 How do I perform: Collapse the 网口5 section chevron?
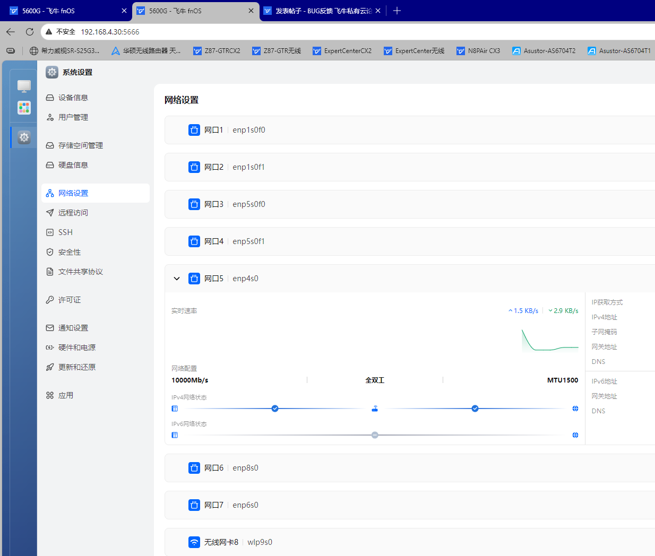[x=177, y=279]
